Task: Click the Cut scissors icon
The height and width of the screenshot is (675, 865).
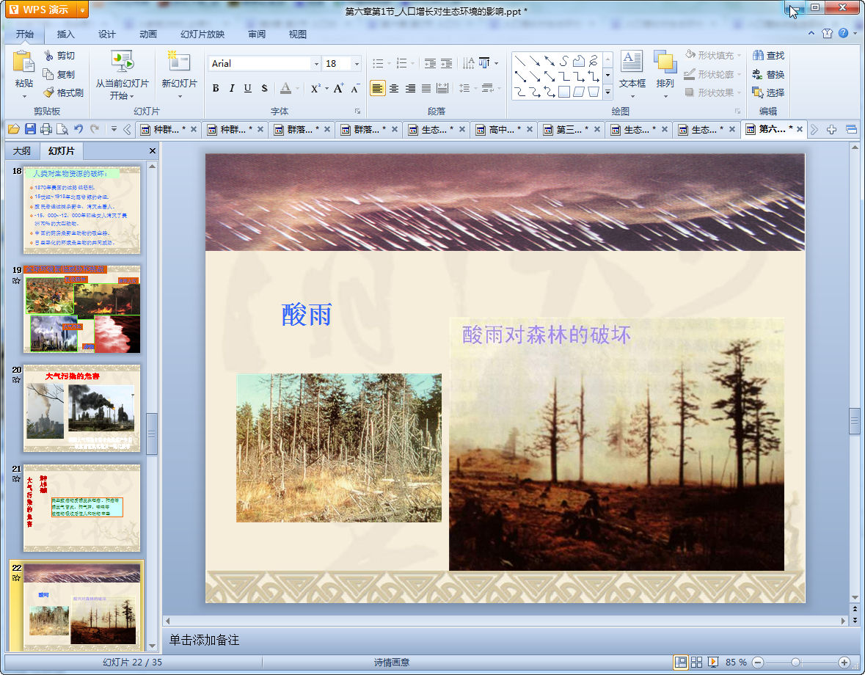Action: tap(48, 56)
